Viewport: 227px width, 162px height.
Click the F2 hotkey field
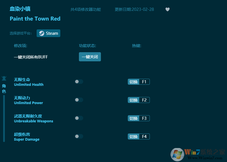[144, 100]
